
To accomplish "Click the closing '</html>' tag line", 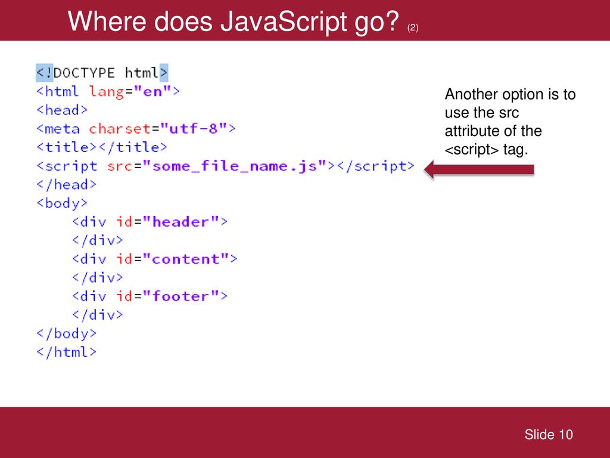I will [66, 352].
